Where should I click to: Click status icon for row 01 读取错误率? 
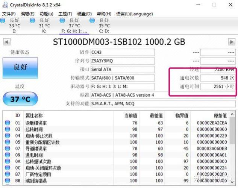8,123
